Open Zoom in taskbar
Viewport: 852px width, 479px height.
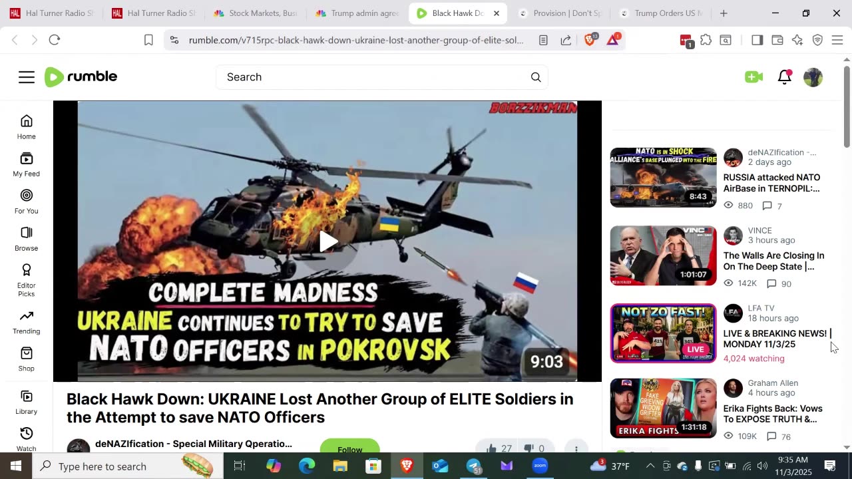[540, 466]
